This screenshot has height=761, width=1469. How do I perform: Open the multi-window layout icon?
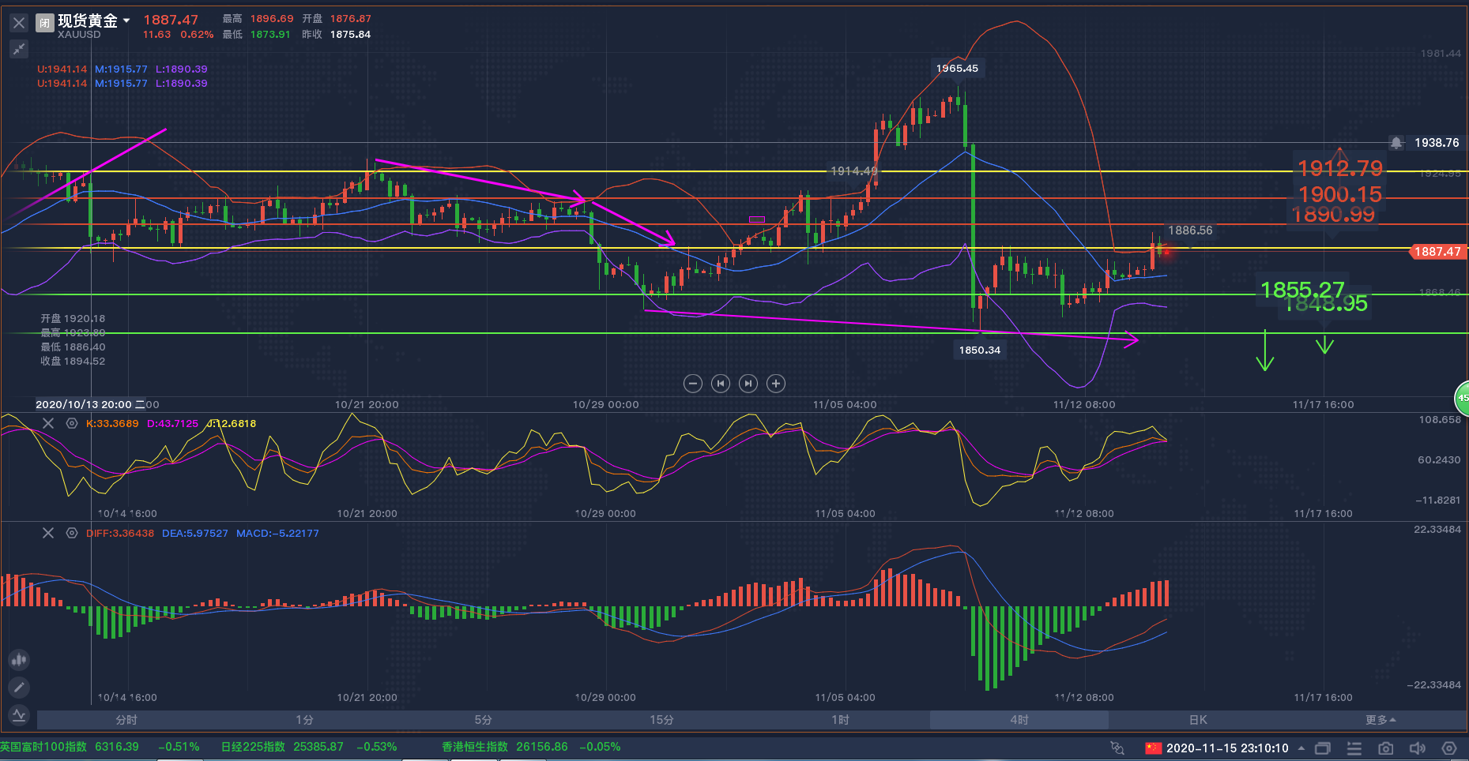(1323, 748)
